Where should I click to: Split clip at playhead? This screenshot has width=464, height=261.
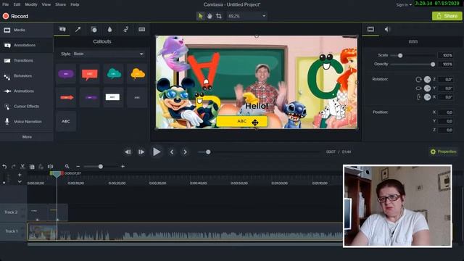tap(50, 167)
